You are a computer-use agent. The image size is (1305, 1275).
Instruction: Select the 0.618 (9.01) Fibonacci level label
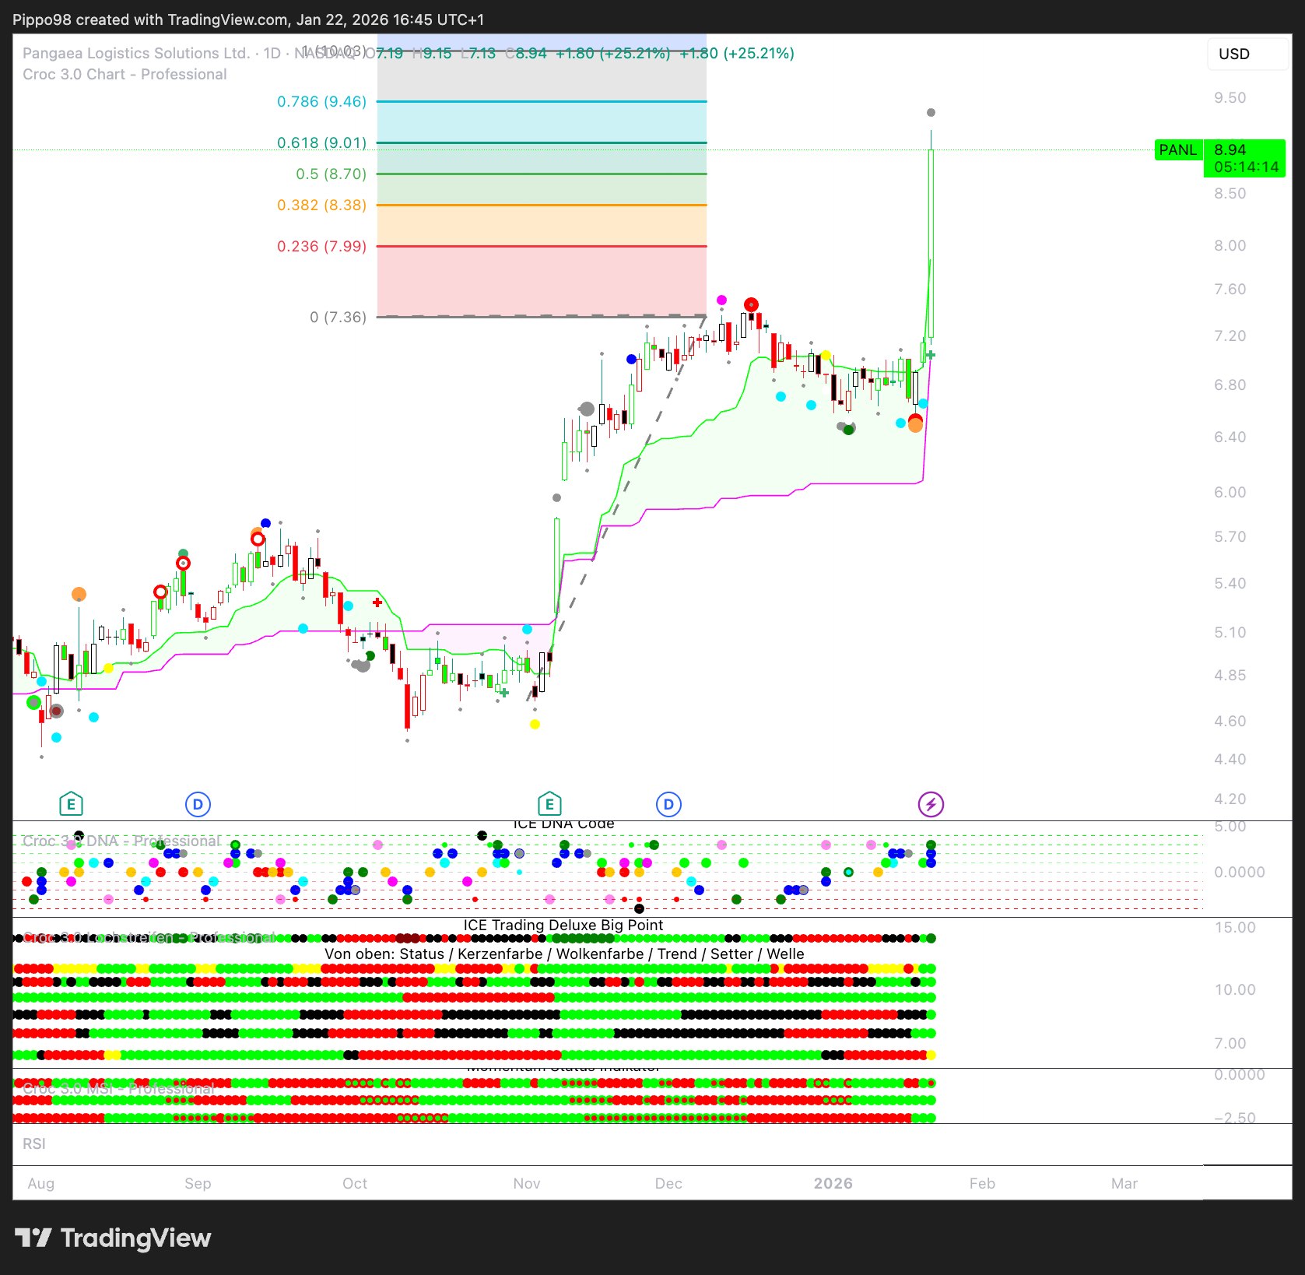tap(321, 142)
